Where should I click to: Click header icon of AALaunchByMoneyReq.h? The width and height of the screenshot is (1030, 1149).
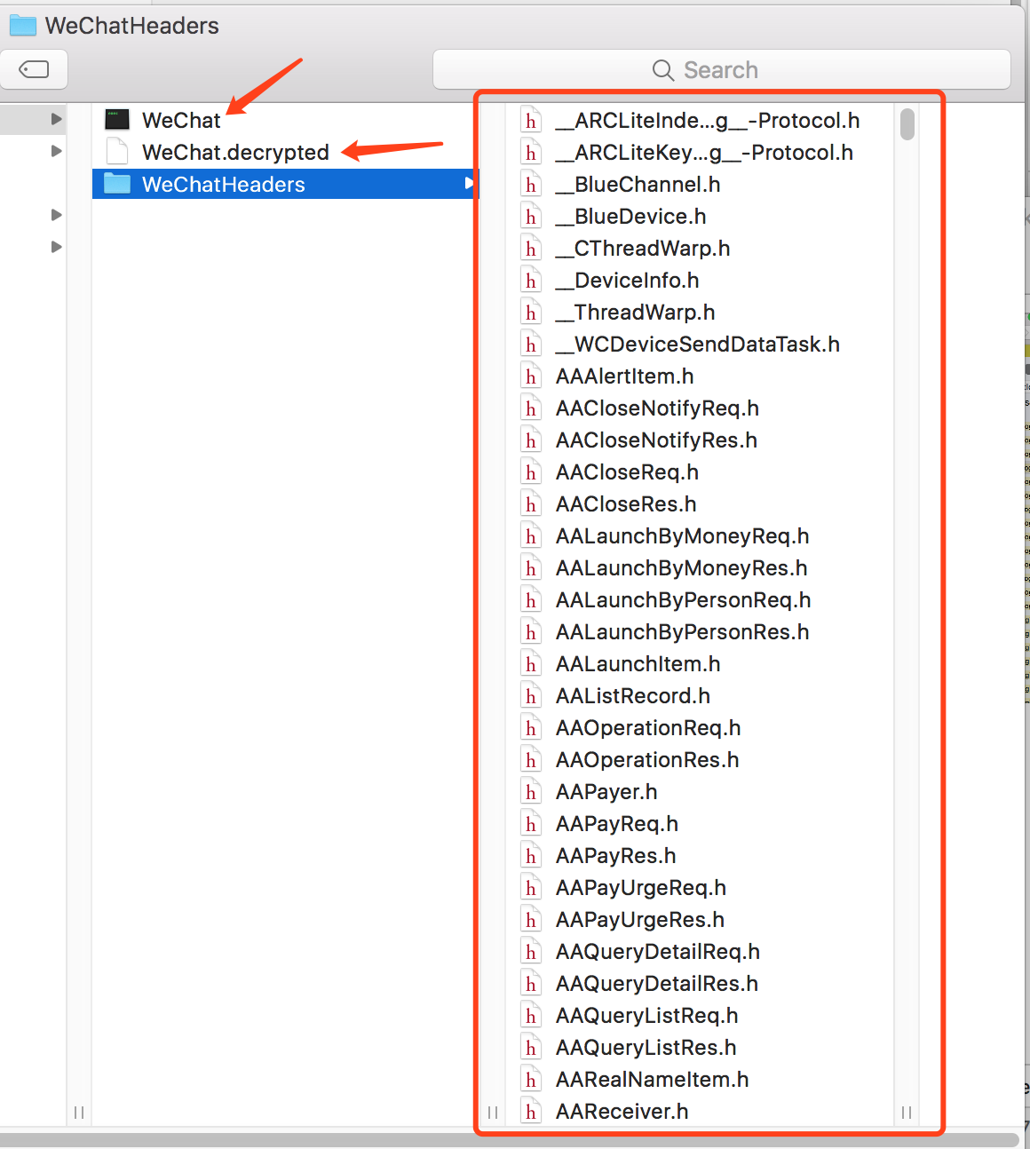pos(531,535)
